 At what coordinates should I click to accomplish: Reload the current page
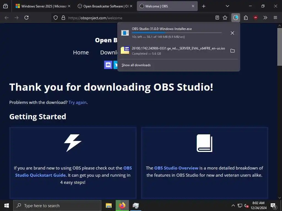coord(26,18)
